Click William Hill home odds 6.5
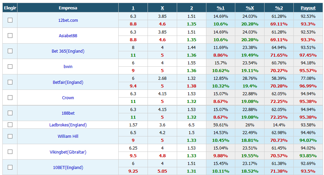Image resolution: width=324 pixels, height=175 pixels. (x=133, y=132)
